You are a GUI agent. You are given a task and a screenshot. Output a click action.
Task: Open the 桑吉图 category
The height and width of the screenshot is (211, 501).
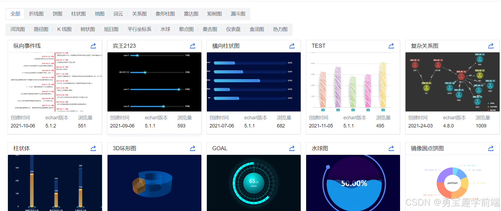210,29
